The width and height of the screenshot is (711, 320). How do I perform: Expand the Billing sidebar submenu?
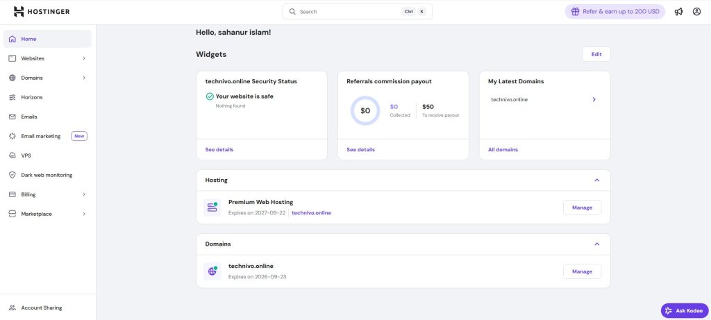[x=84, y=194]
